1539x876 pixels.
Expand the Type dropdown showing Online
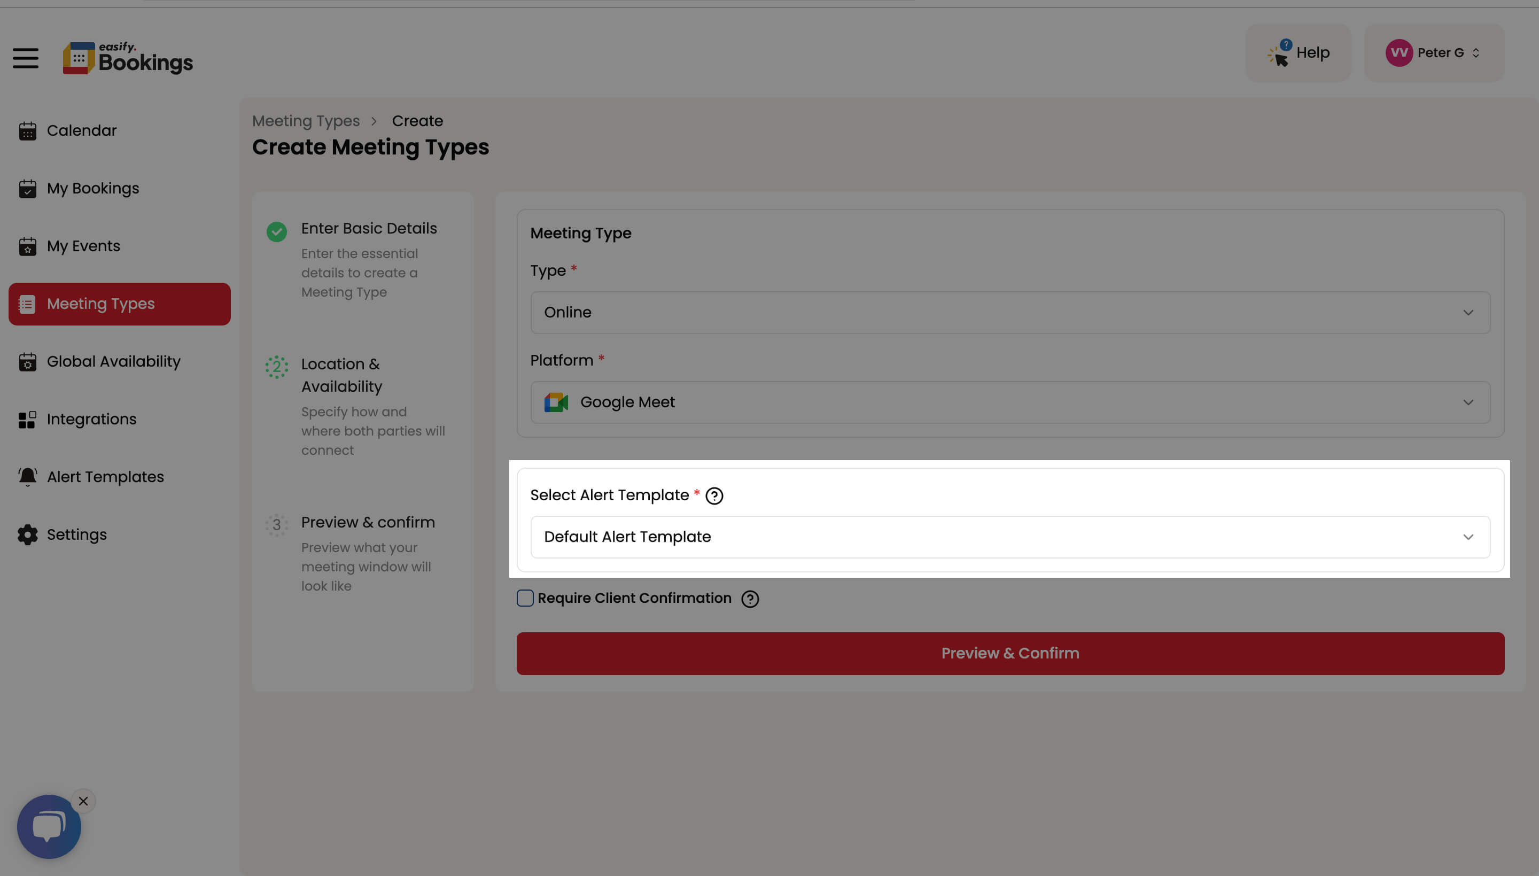1010,312
